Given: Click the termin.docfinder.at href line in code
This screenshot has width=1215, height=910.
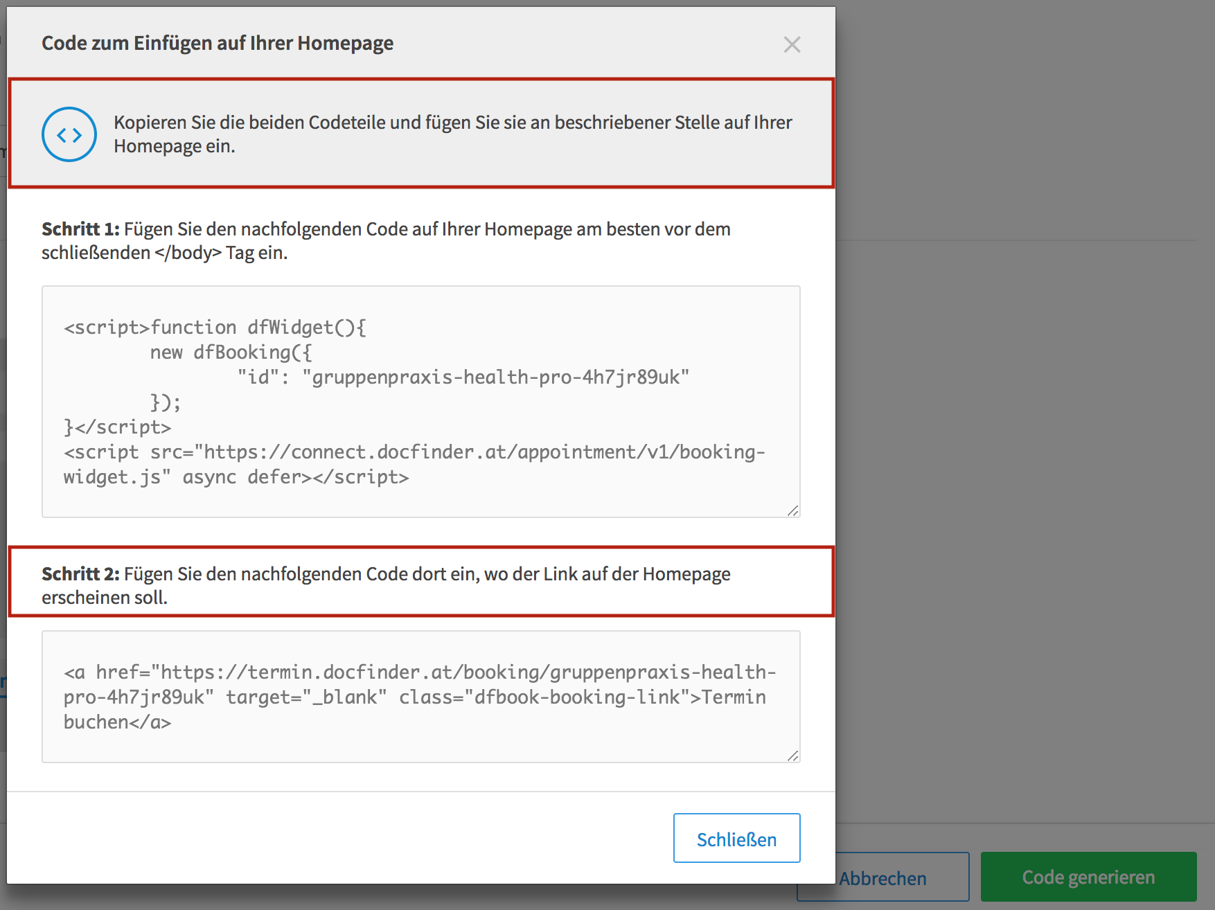Looking at the screenshot, I should coord(420,672).
